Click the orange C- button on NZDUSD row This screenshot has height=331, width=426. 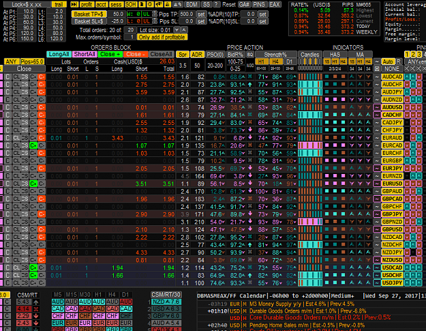click(x=42, y=260)
